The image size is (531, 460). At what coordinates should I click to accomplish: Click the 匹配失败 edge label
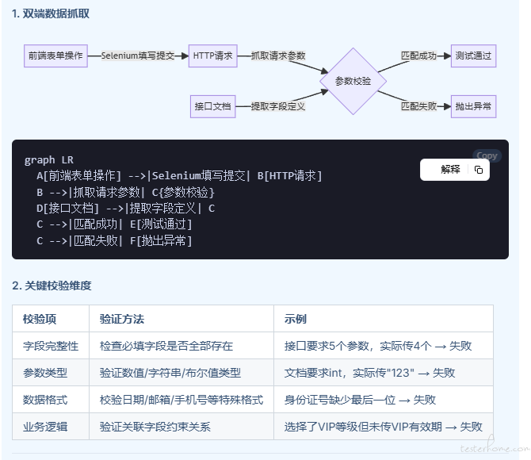coord(418,106)
